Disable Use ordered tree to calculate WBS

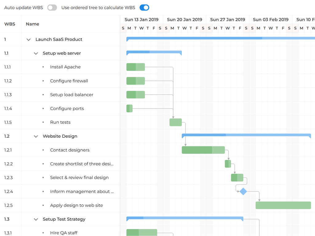pos(144,8)
